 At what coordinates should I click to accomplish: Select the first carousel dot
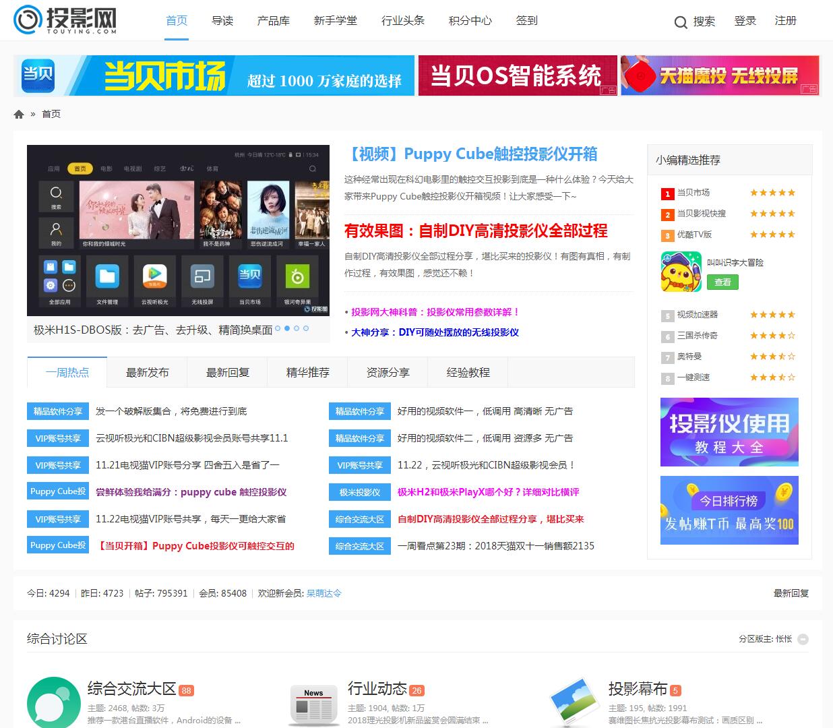click(x=278, y=328)
